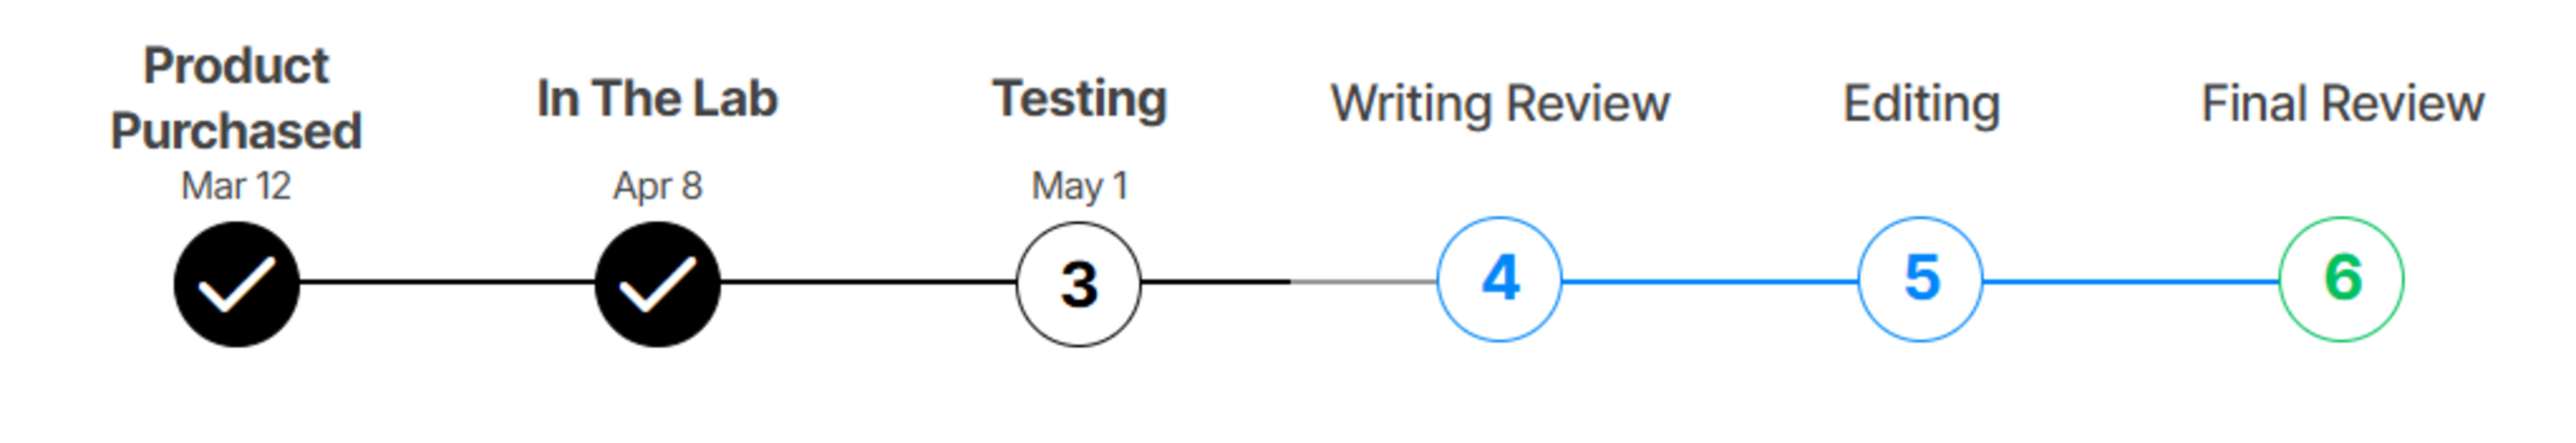Click the Apr 8 date
This screenshot has height=443, width=2576.
(x=657, y=186)
